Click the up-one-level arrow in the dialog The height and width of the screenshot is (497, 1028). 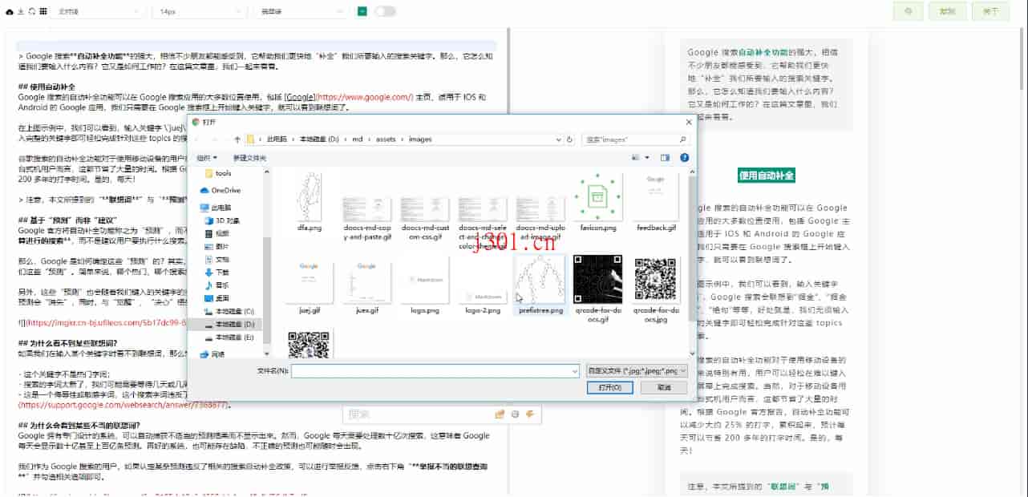[x=237, y=138]
